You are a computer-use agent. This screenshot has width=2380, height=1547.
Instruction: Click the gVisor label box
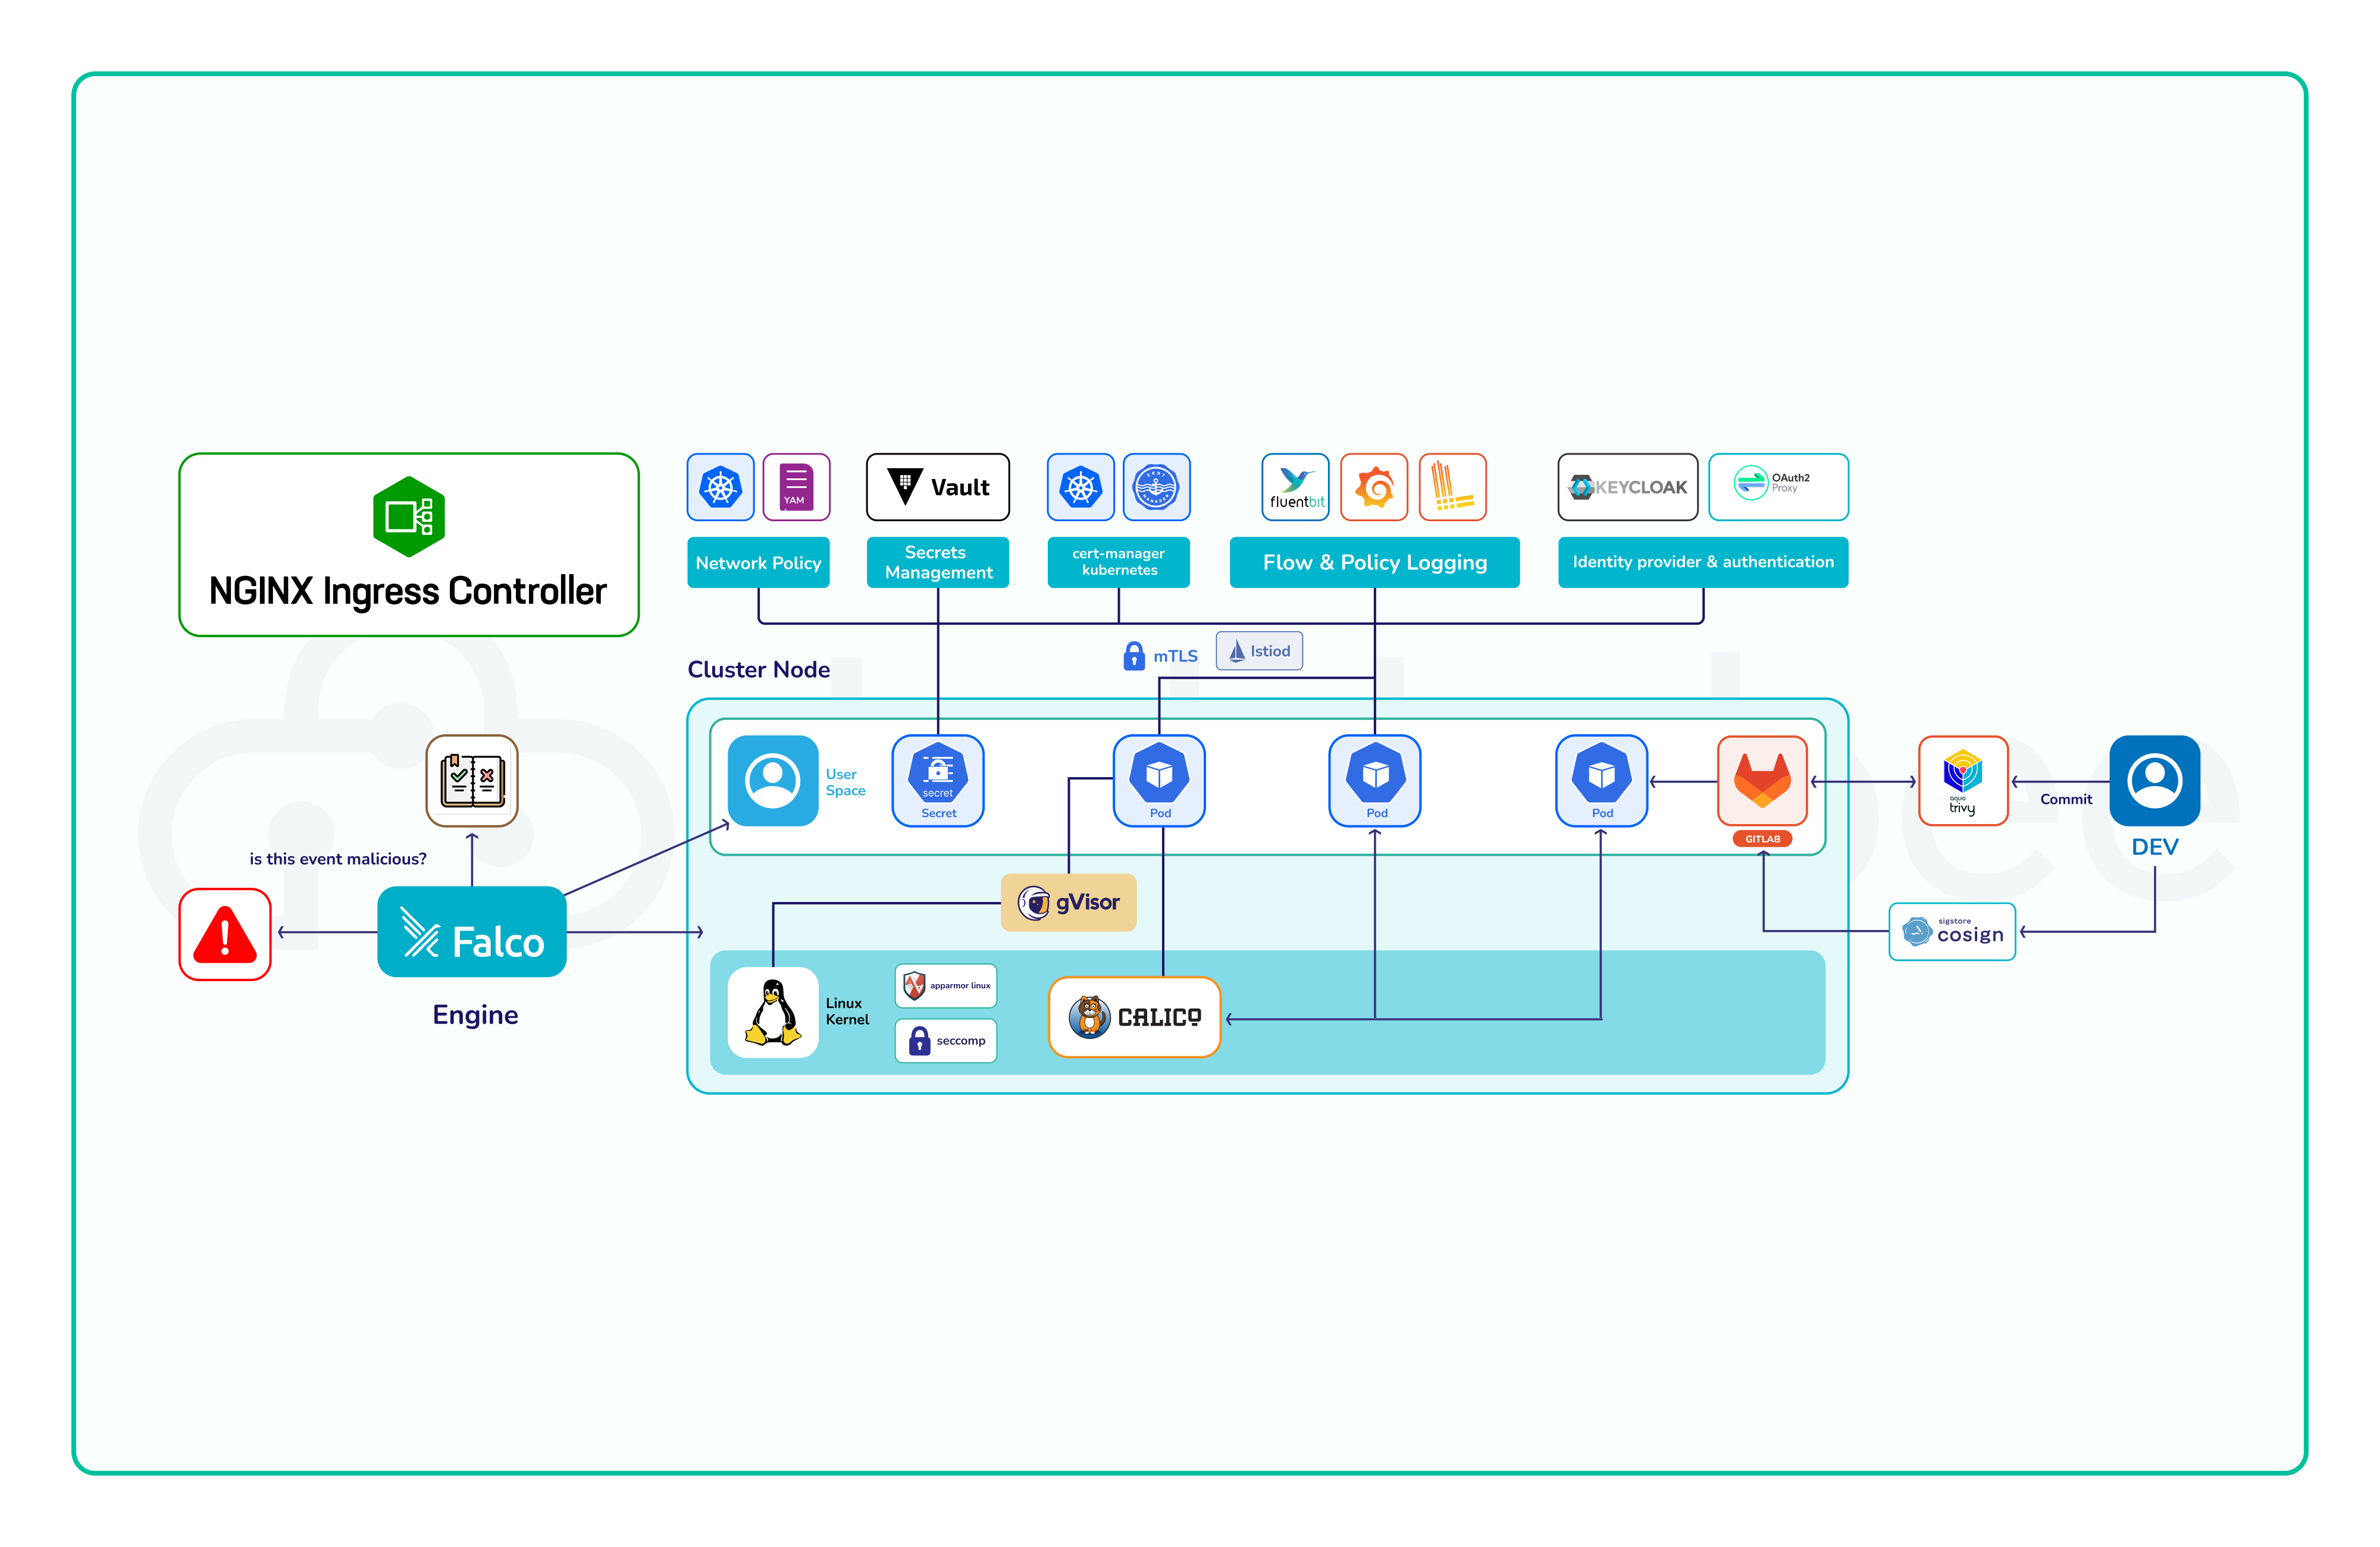tap(1068, 902)
